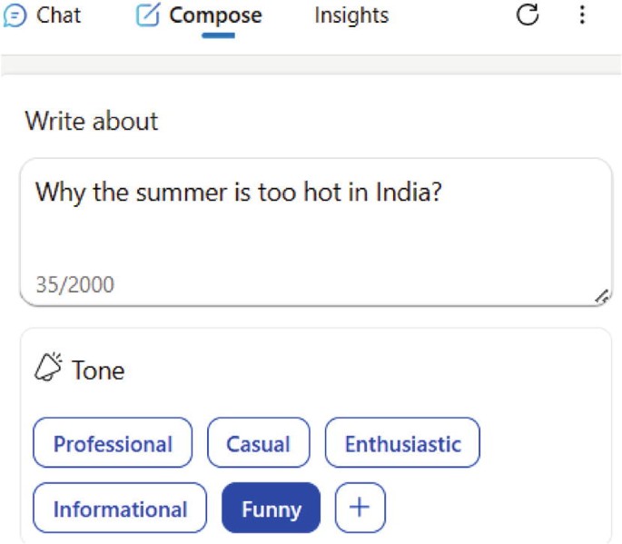
Task: Open the three-dot more options menu
Action: coord(582,15)
